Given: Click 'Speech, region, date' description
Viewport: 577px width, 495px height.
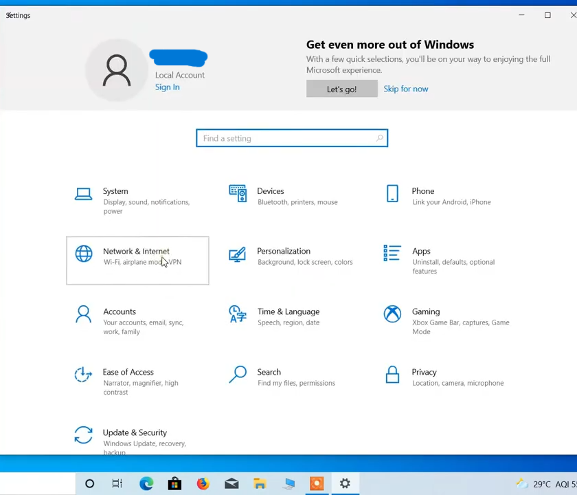Looking at the screenshot, I should pyautogui.click(x=288, y=322).
